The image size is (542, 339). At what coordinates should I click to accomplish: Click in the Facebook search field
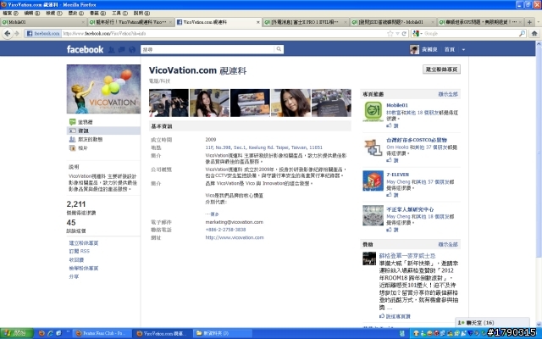tap(207, 49)
